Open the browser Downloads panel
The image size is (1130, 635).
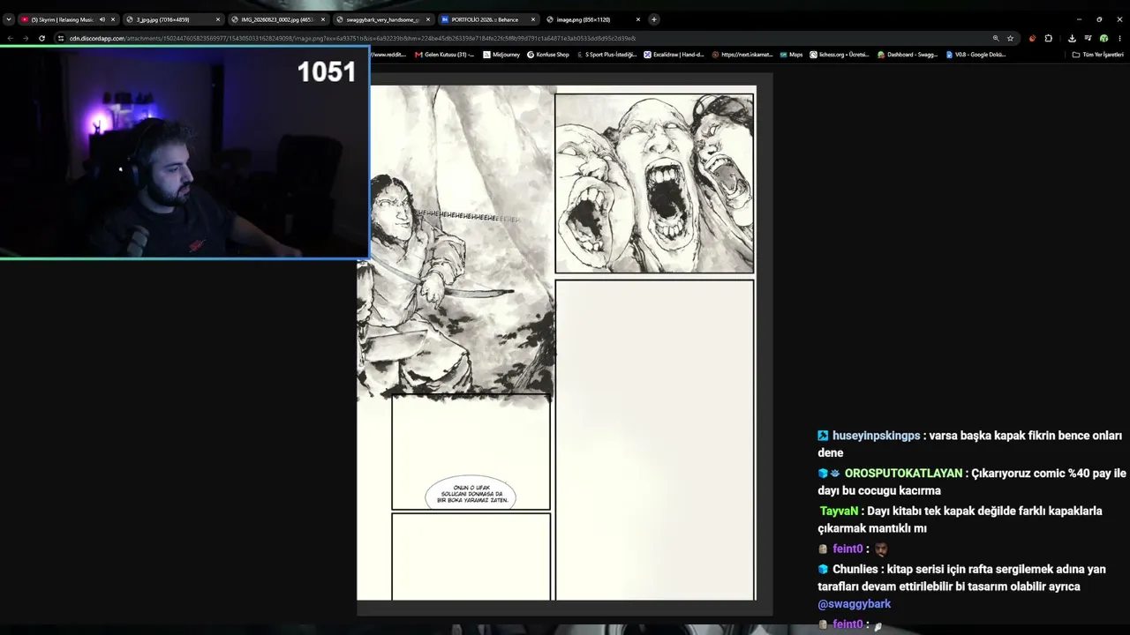[1072, 38]
